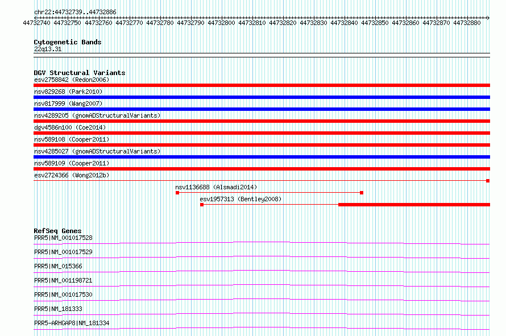506x336 pixels.
Task: Click ruler position 44732820
Action: pyautogui.click(x=283, y=23)
